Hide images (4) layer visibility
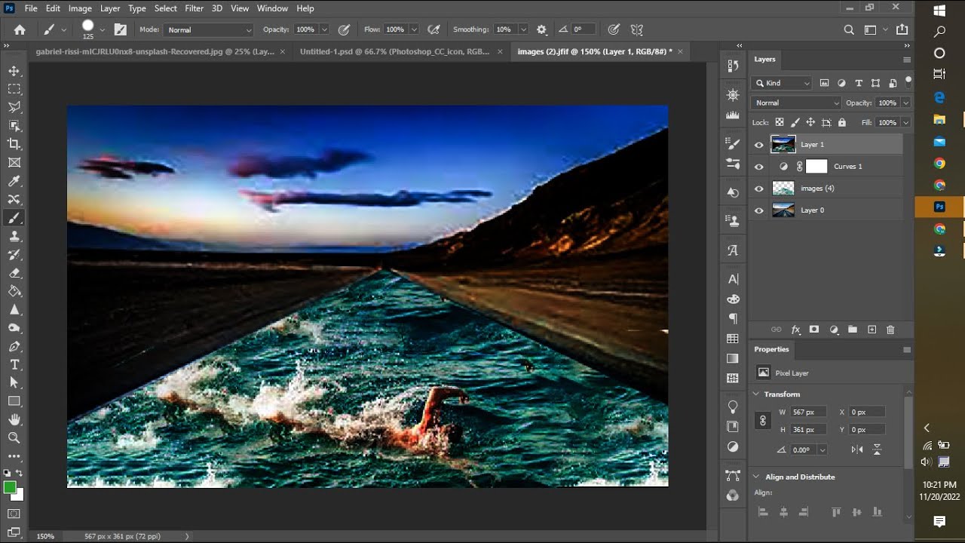The width and height of the screenshot is (965, 543). 759,189
